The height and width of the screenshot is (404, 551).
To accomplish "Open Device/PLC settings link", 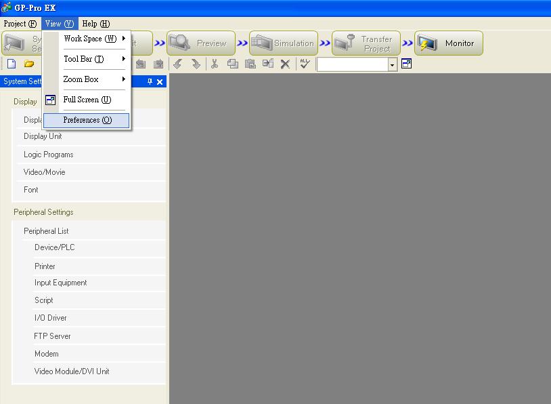I will point(55,247).
